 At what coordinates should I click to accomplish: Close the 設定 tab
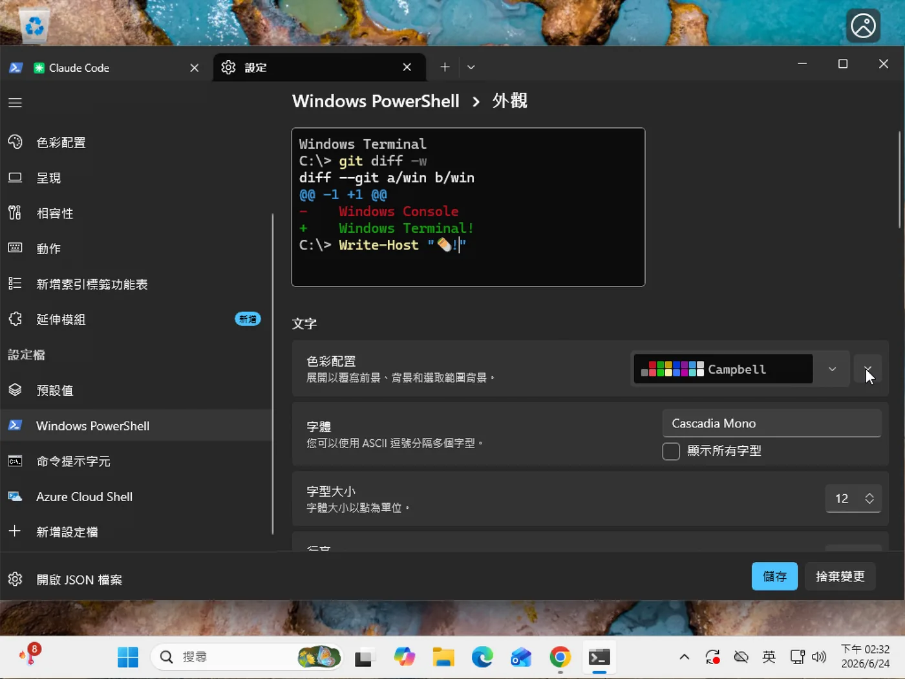click(407, 67)
